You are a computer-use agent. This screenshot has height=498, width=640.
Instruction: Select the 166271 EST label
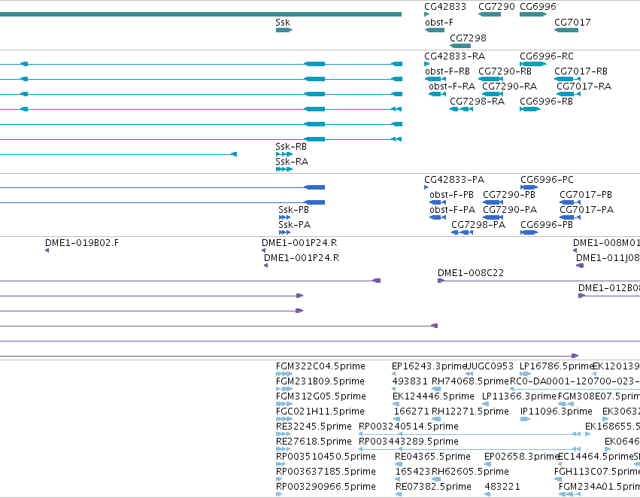[x=411, y=411]
